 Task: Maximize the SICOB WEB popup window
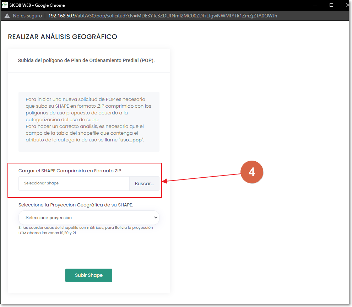pos(331,5)
